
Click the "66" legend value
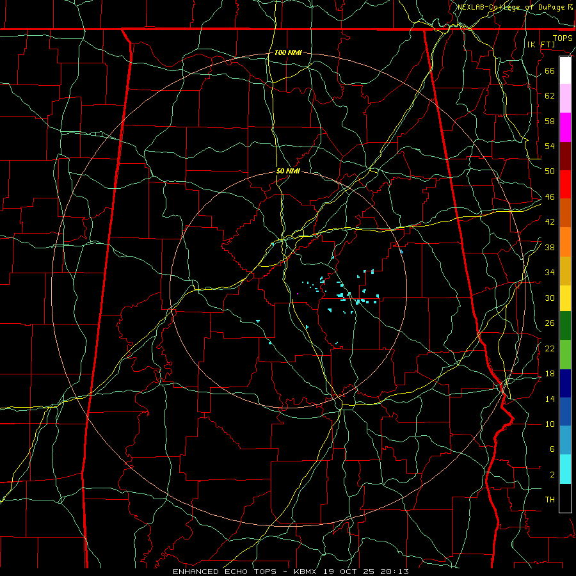550,70
